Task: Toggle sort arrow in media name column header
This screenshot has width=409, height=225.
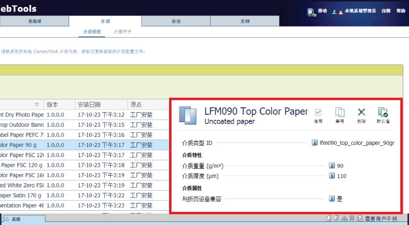Action: (37, 105)
